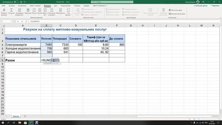
Task: Expand the Name Box dropdown arrow
Action: pos(11,21)
